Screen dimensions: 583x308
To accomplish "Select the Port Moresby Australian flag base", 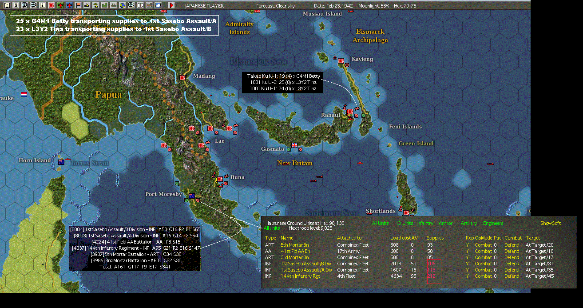I will (x=192, y=196).
